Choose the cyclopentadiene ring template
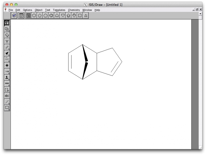The width and height of the screenshot is (206, 155). pos(68,16)
